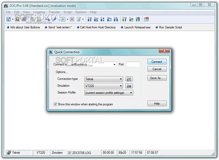Click 'Info about User Buttons' user button

coord(23,27)
